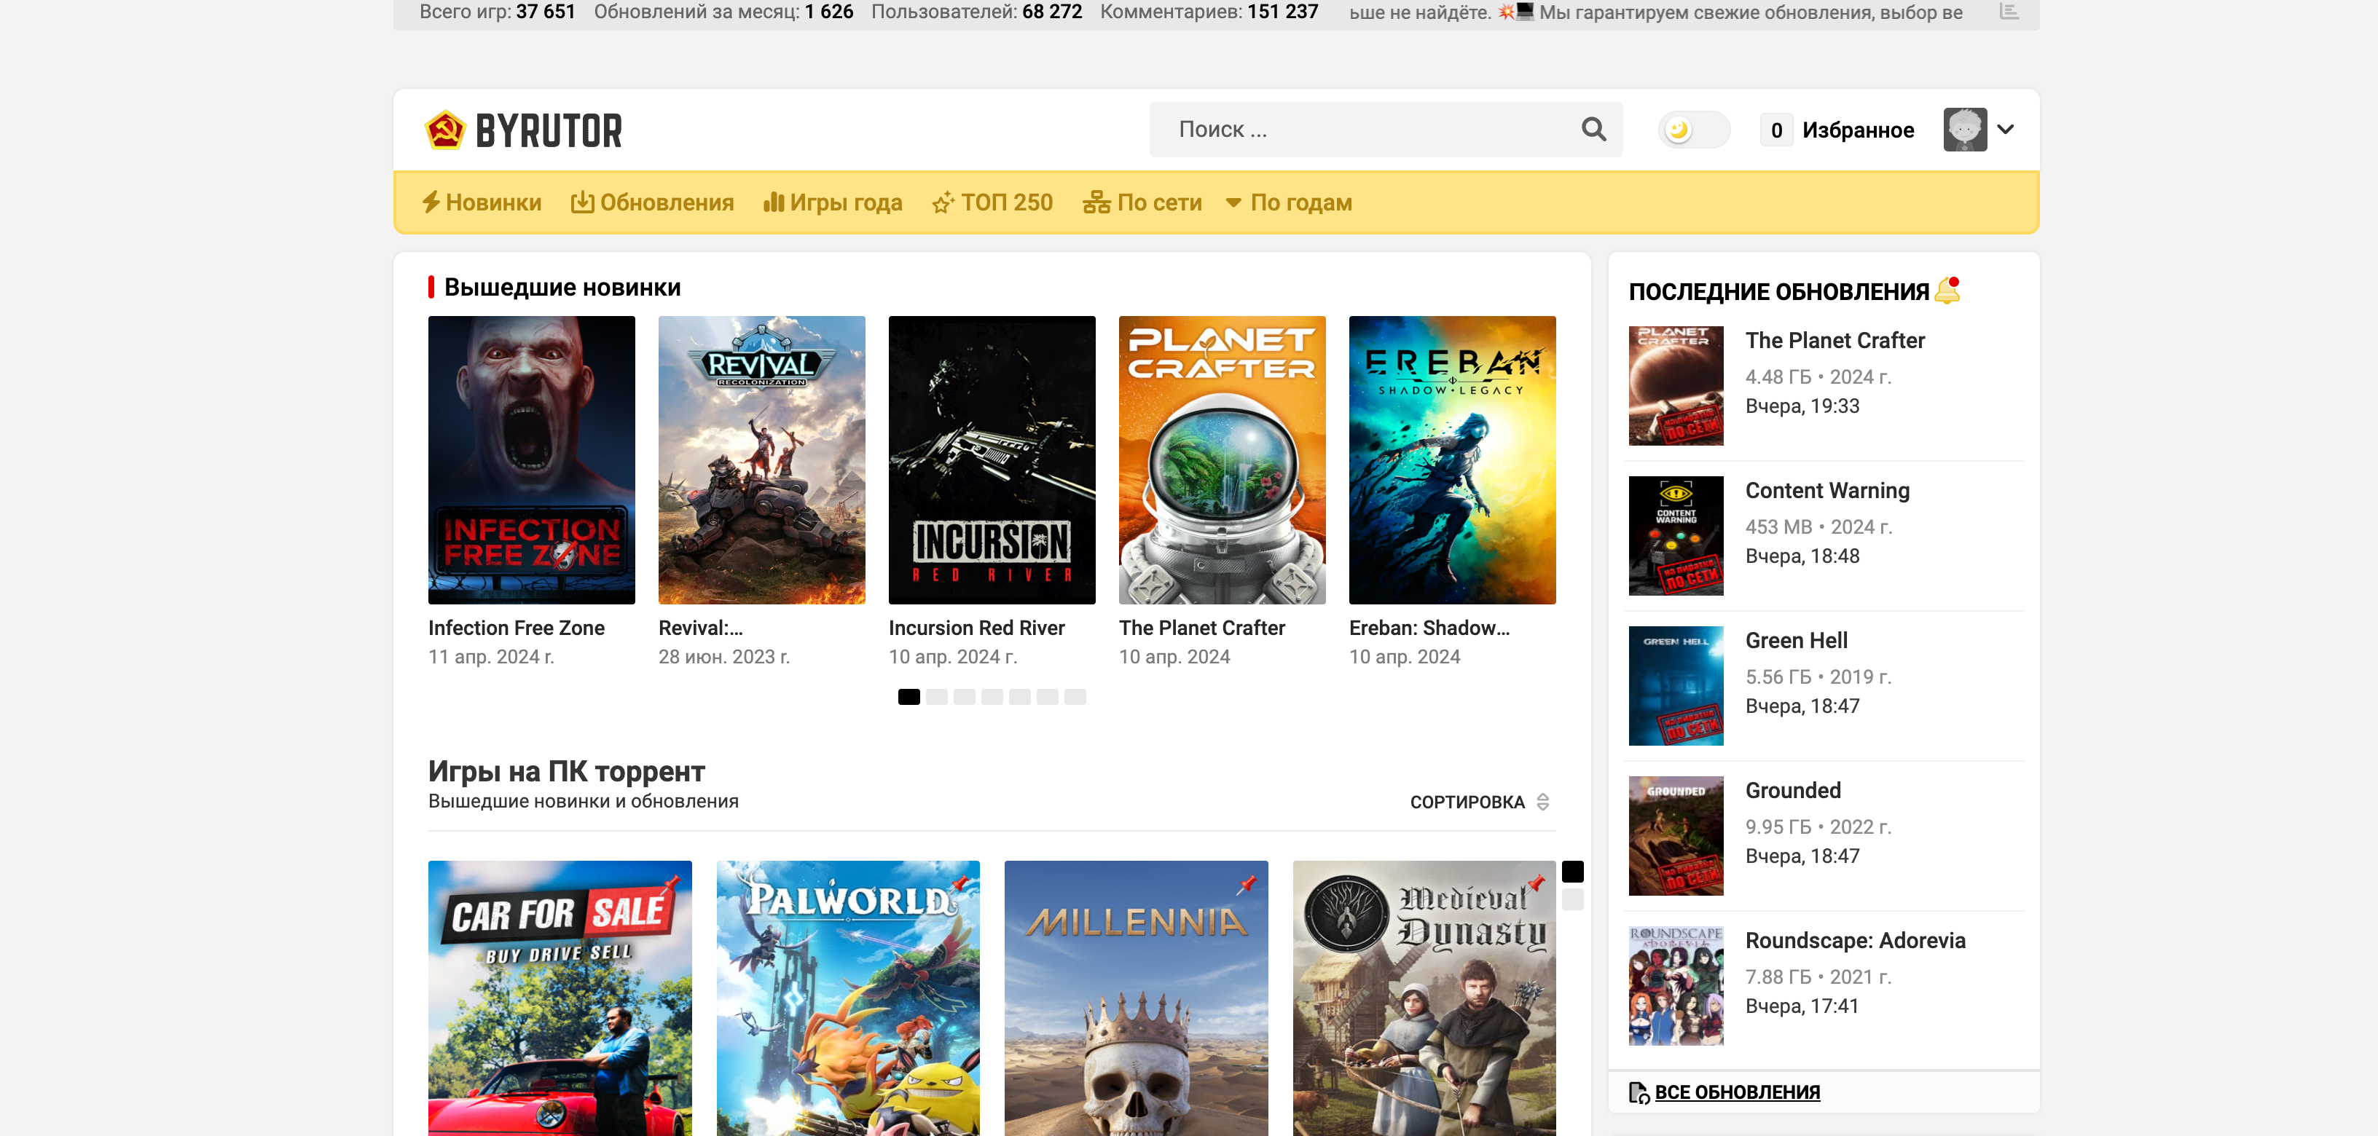Screen dimensions: 2378x1136
Task: Open the Ereban Shadow Legacy cover
Action: tap(1452, 459)
